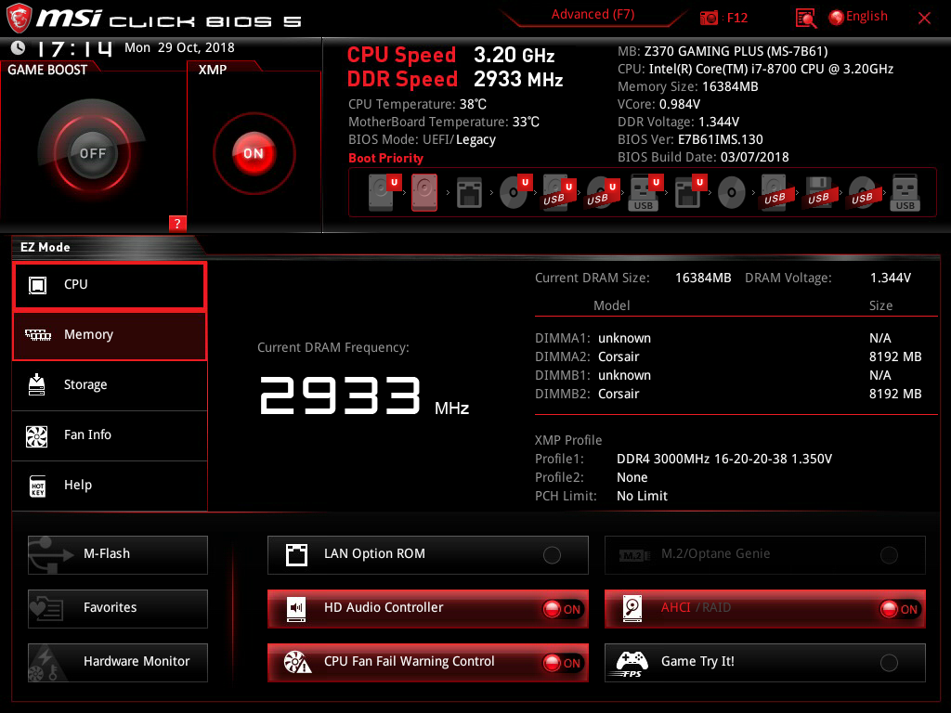Open the Storage section

click(x=110, y=385)
